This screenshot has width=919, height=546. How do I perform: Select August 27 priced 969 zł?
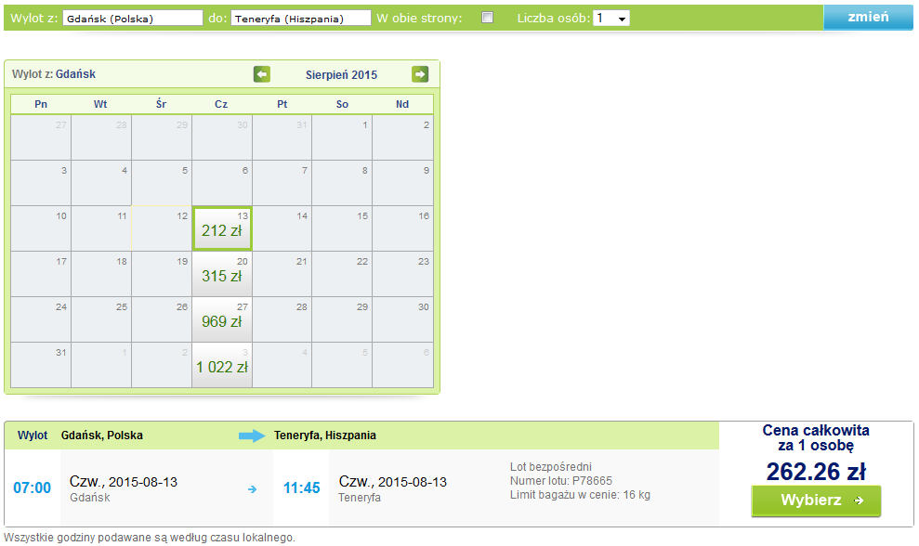[222, 319]
